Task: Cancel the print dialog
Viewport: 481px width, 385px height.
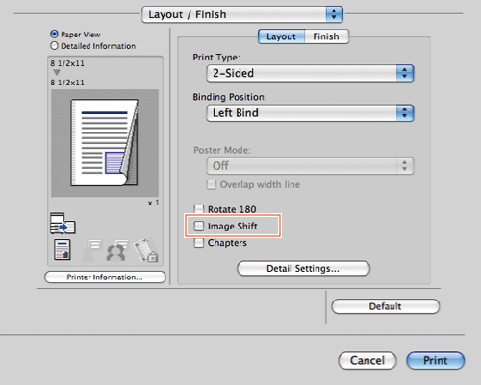Action: tap(367, 360)
